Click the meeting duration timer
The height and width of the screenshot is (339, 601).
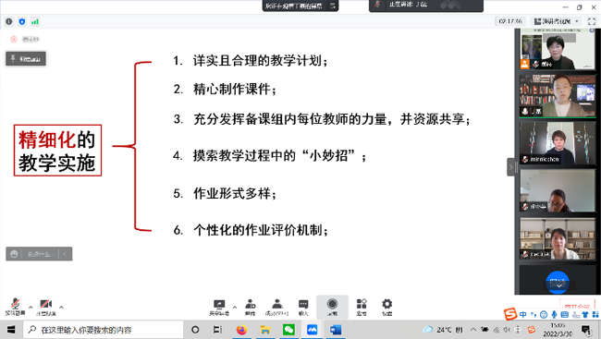pyautogui.click(x=510, y=21)
